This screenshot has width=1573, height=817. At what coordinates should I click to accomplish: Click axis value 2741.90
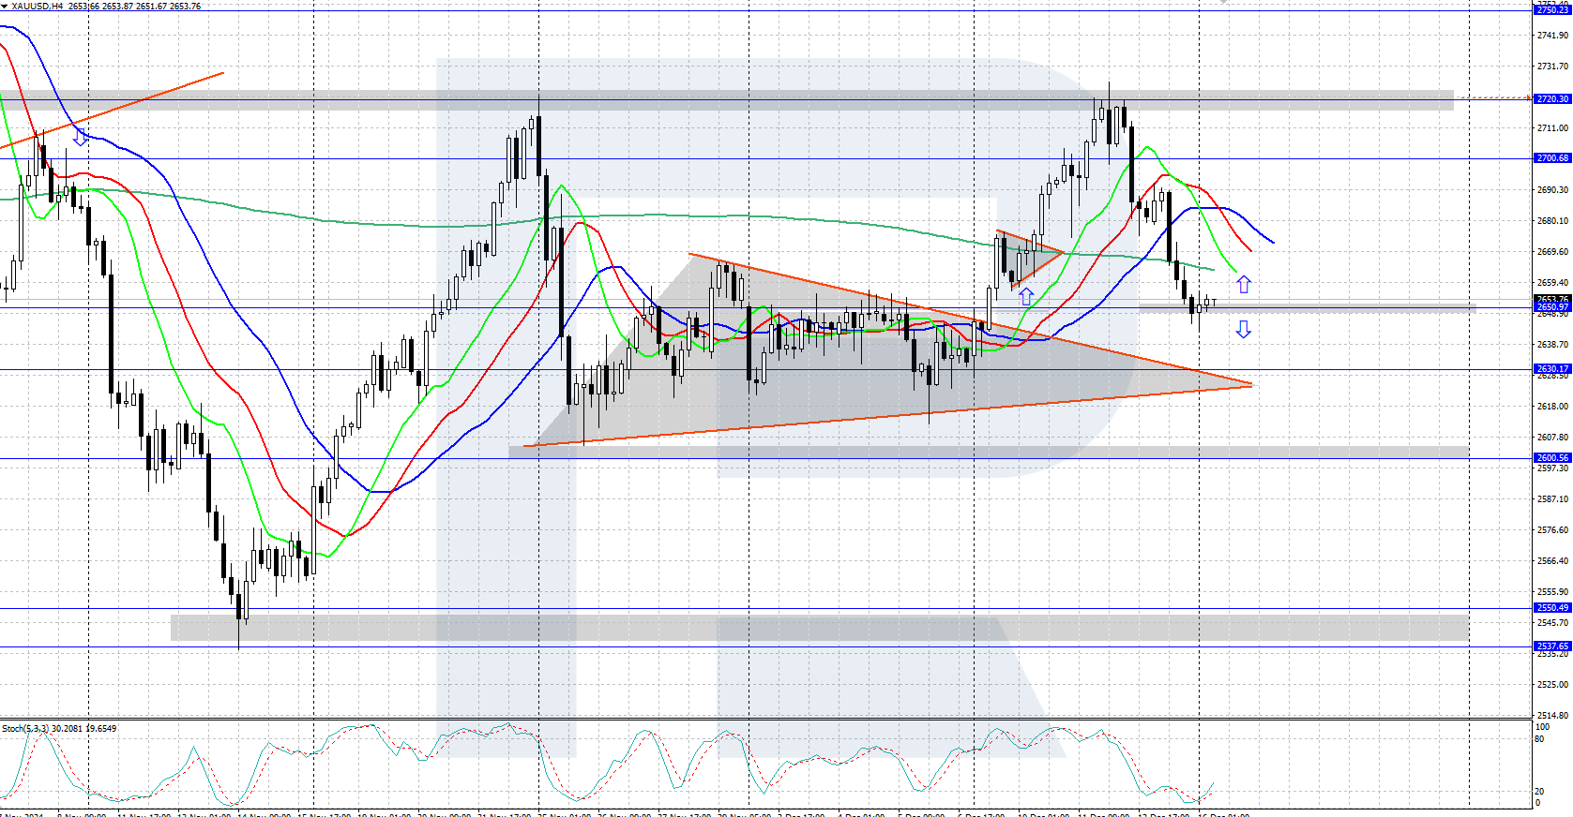point(1552,36)
